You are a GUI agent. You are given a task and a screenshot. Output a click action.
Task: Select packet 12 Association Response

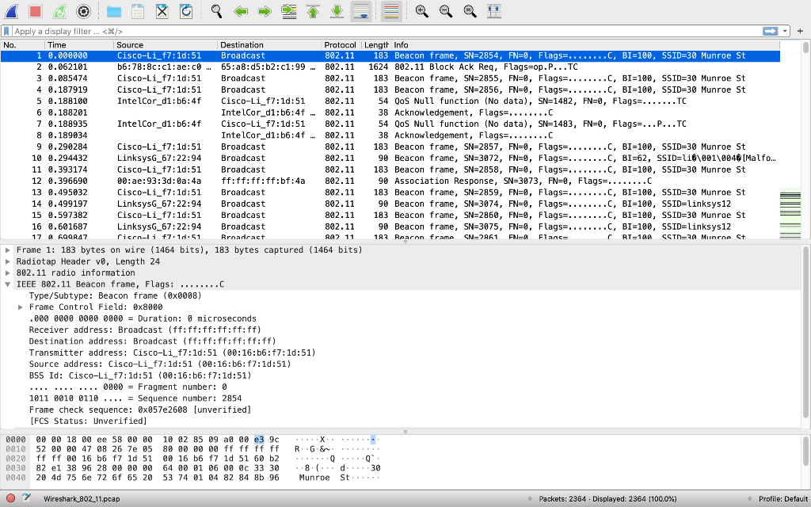[390, 181]
